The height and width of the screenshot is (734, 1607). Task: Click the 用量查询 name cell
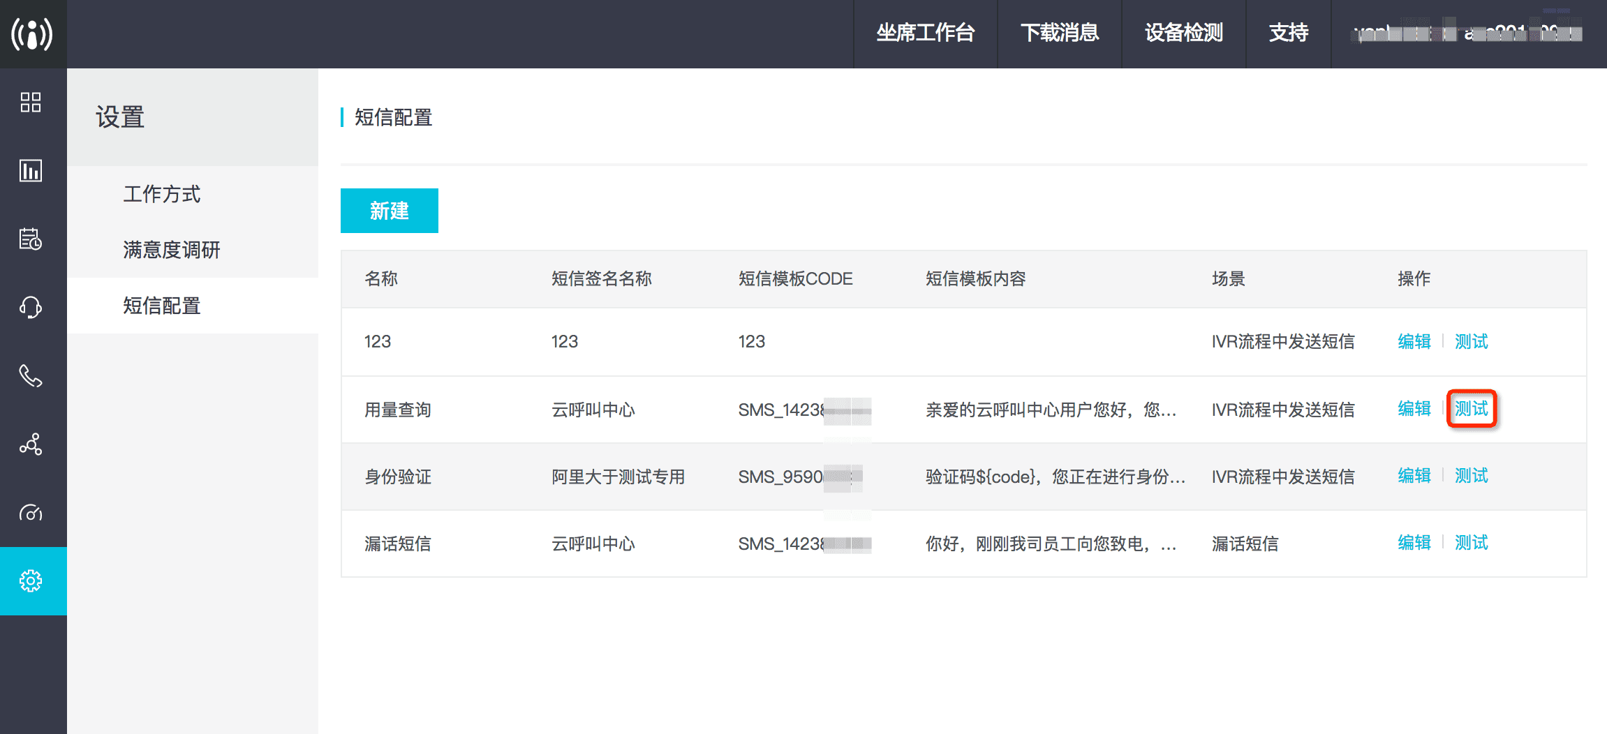coord(398,410)
